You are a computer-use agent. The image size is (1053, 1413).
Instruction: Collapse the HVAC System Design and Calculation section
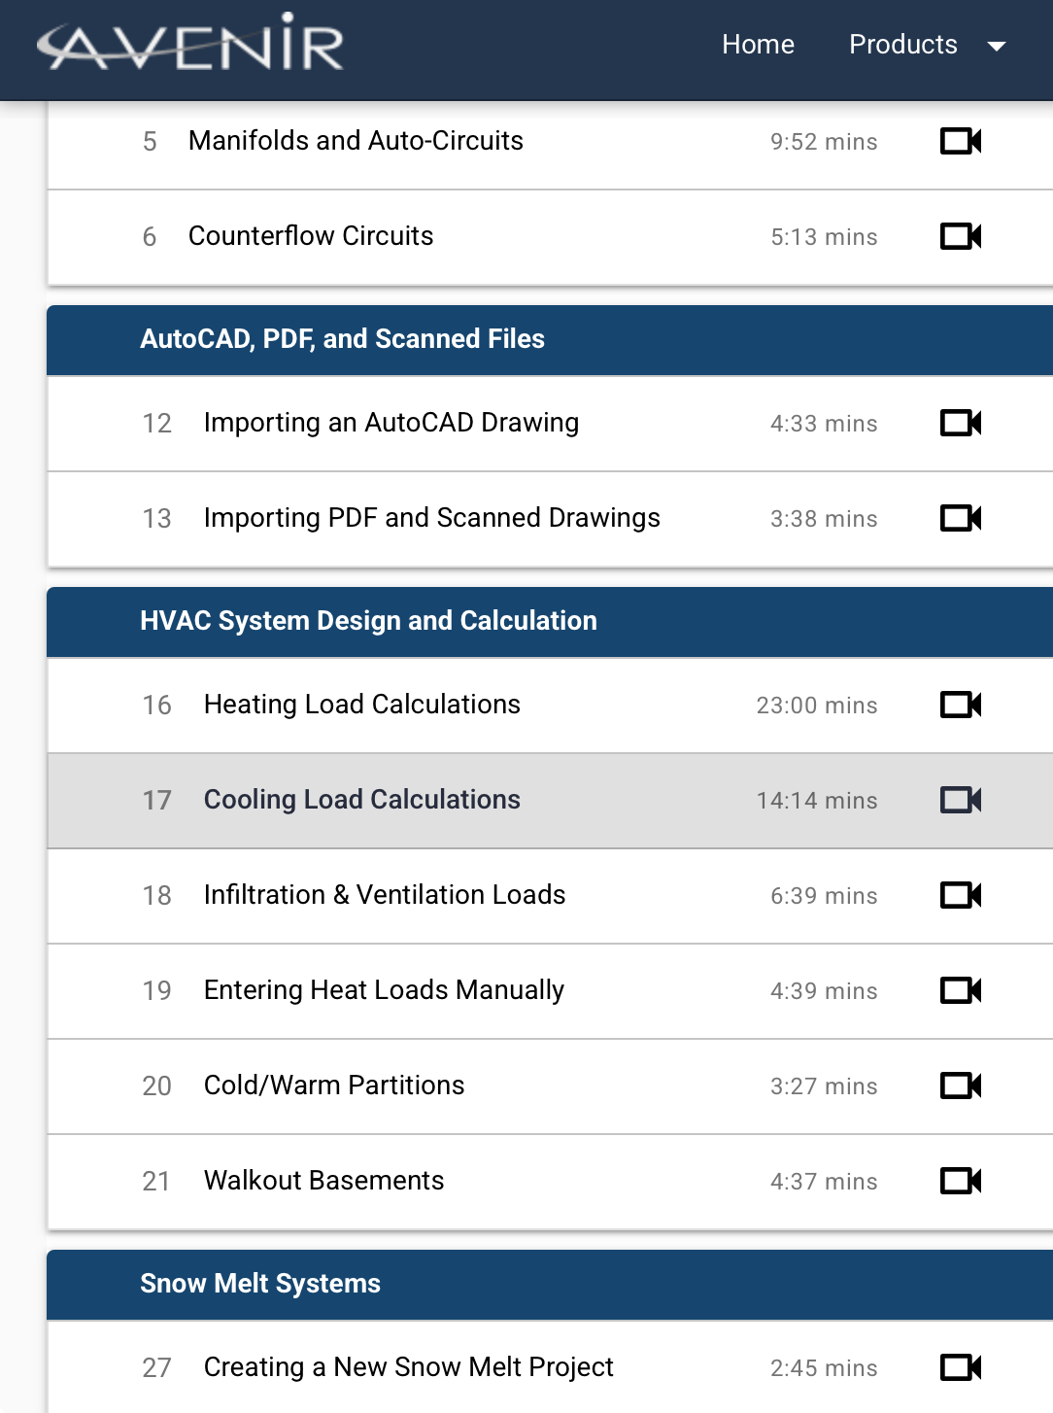[550, 621]
